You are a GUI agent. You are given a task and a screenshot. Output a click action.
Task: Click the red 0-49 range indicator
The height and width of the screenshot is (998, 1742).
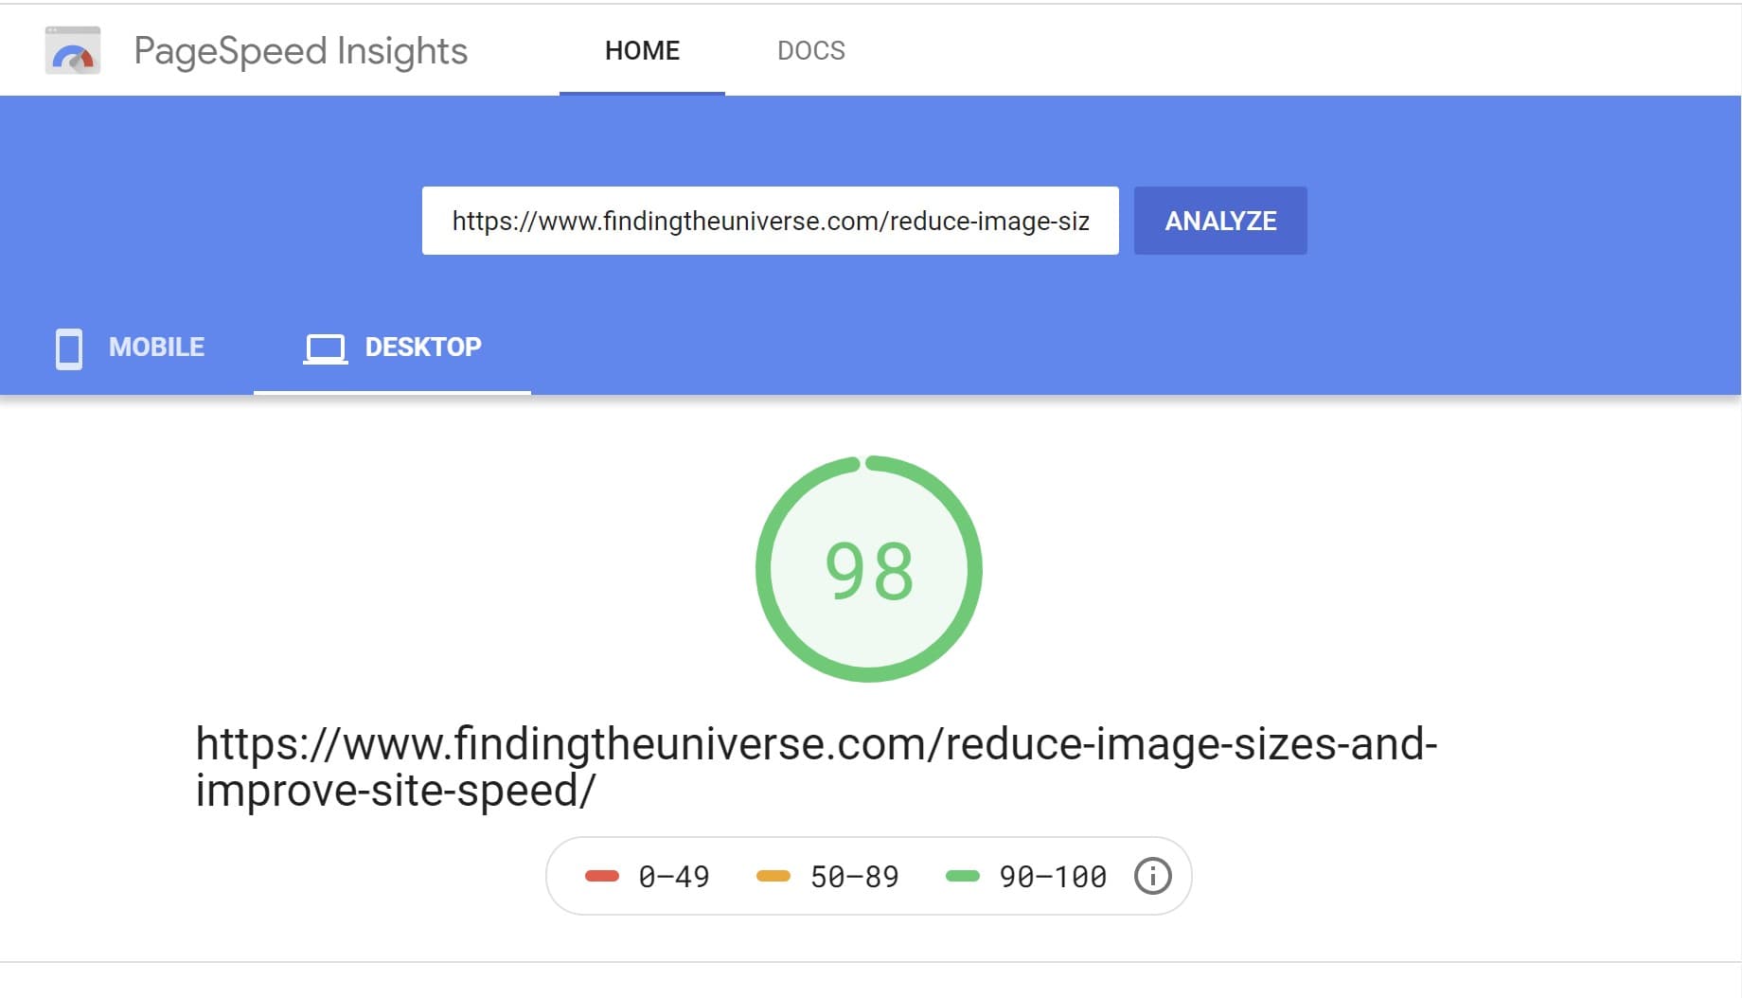(603, 876)
